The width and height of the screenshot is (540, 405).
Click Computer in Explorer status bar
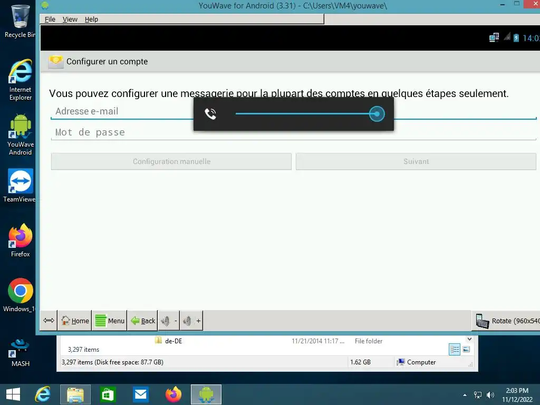coord(416,362)
